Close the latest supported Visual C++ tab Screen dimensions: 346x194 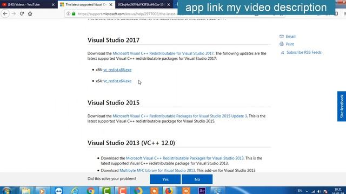point(111,4)
